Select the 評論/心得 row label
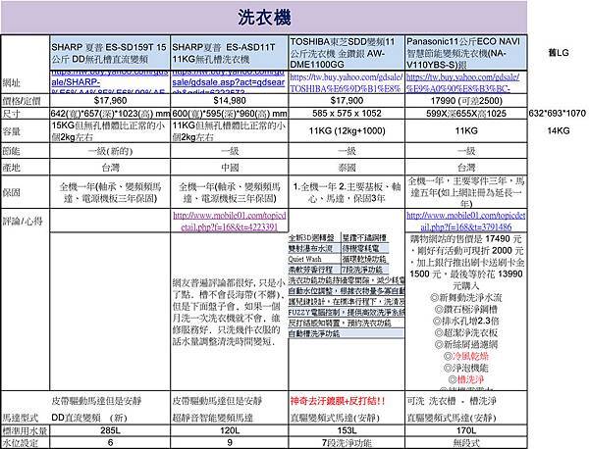 click(23, 221)
